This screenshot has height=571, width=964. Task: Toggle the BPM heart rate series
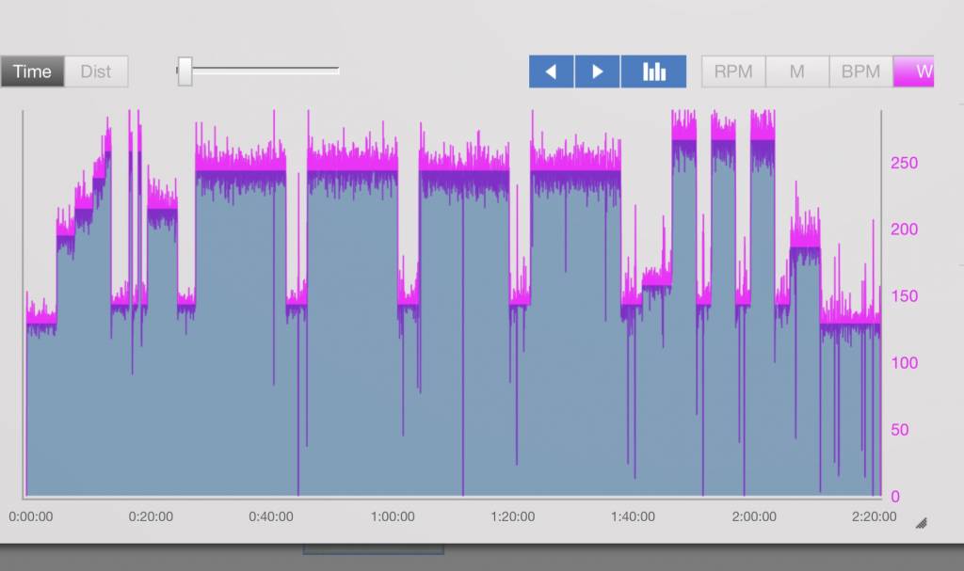point(860,71)
